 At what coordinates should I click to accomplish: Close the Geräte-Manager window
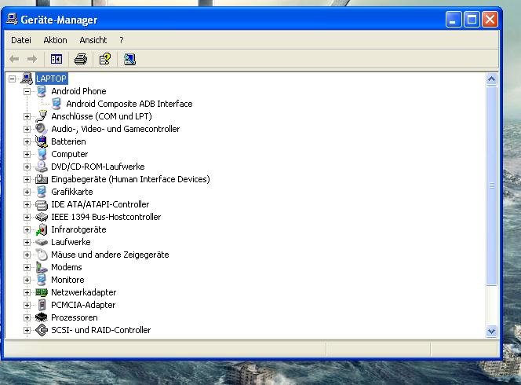point(490,20)
